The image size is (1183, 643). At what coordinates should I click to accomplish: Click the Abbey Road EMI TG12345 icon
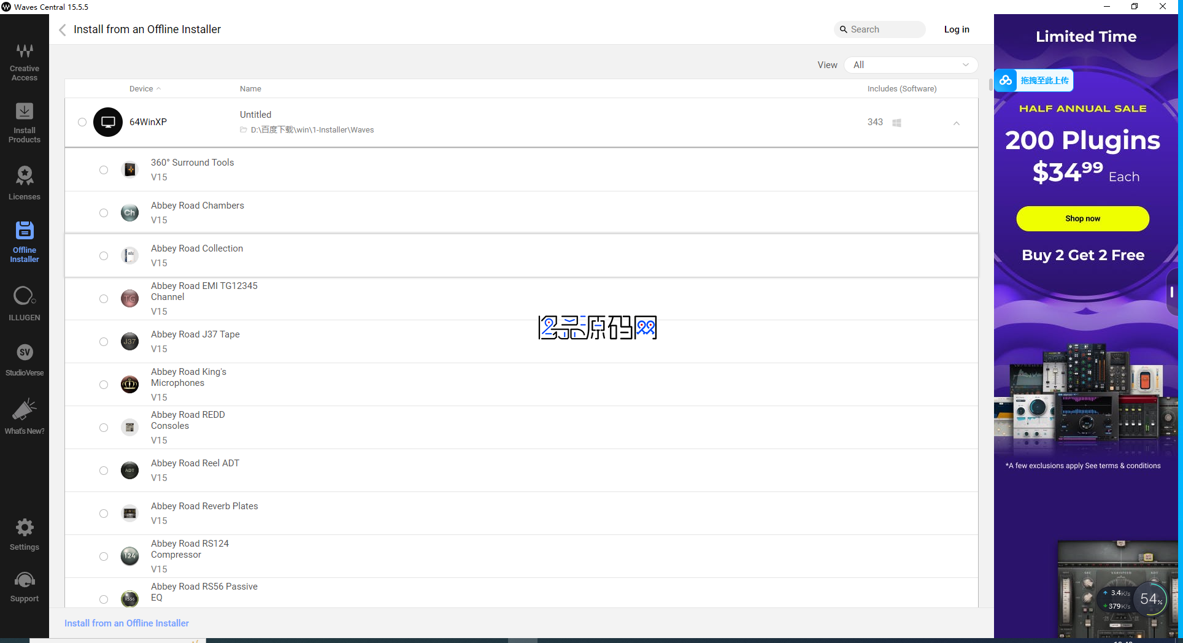pos(129,299)
